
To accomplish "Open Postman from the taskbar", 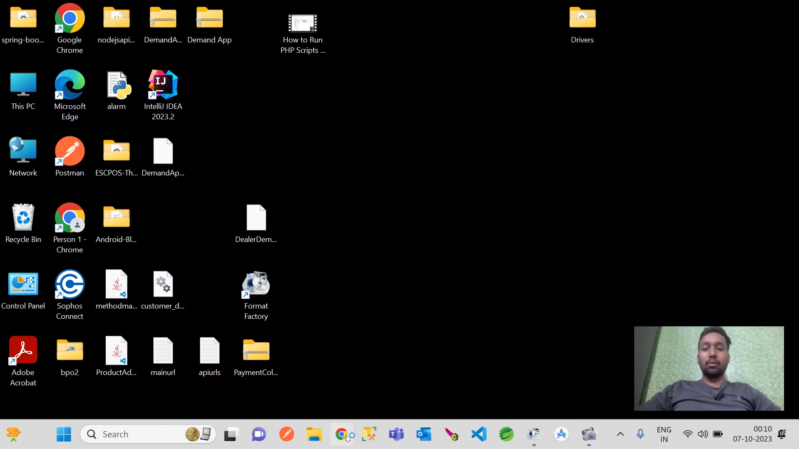I will (x=286, y=434).
